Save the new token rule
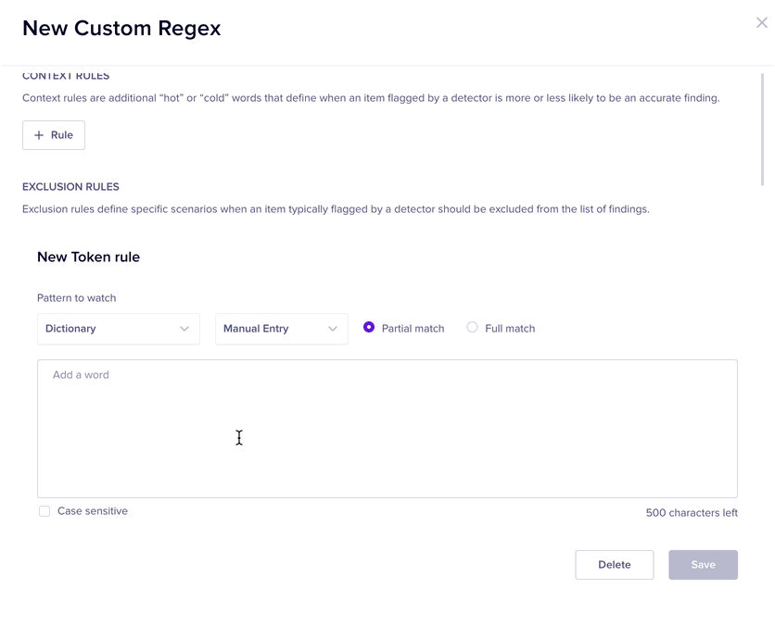The width and height of the screenshot is (775, 639). click(x=703, y=565)
